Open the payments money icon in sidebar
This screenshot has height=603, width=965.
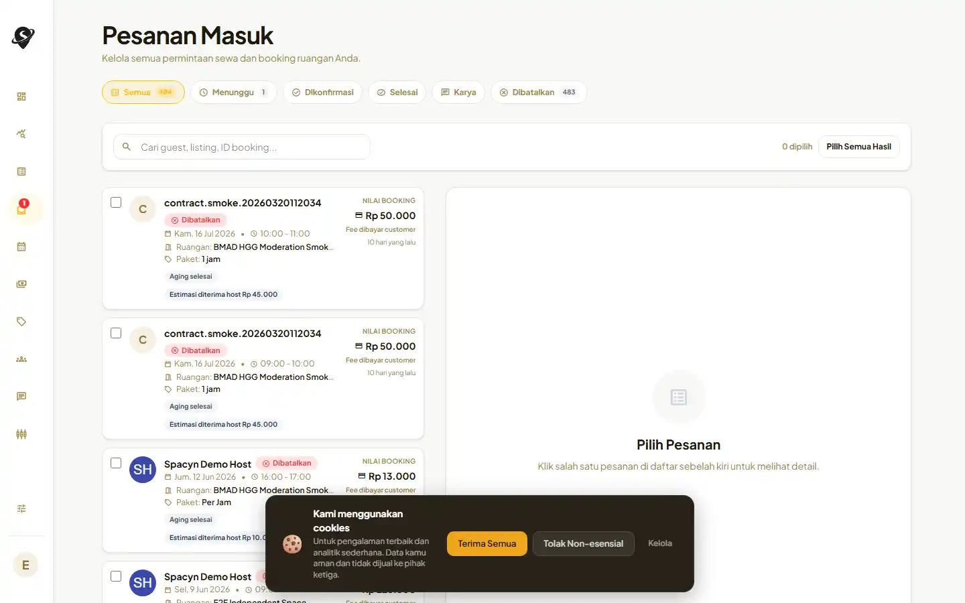[21, 284]
